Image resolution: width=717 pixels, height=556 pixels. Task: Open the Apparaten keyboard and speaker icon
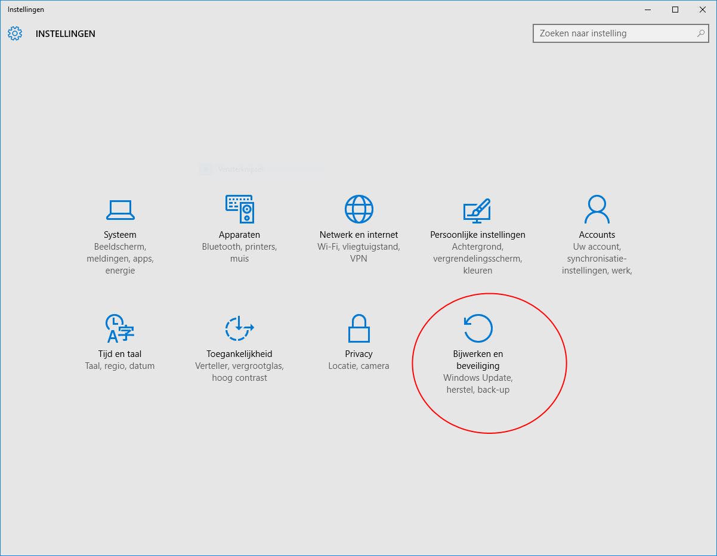click(x=240, y=209)
